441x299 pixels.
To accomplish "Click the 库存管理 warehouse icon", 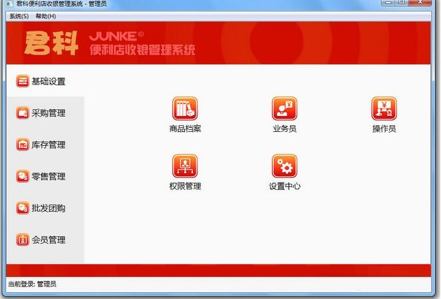I will pos(23,145).
